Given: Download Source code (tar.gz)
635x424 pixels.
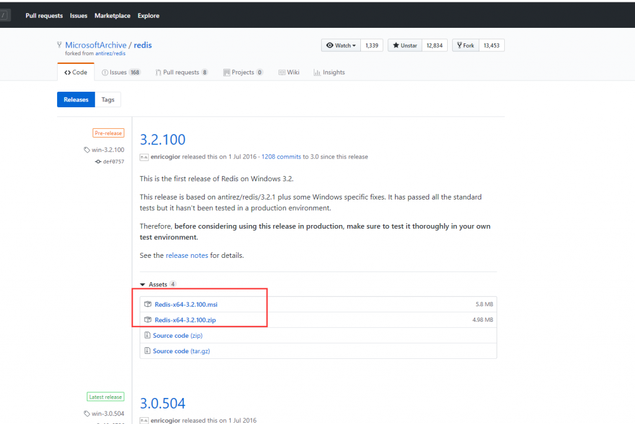Looking at the screenshot, I should [x=181, y=351].
